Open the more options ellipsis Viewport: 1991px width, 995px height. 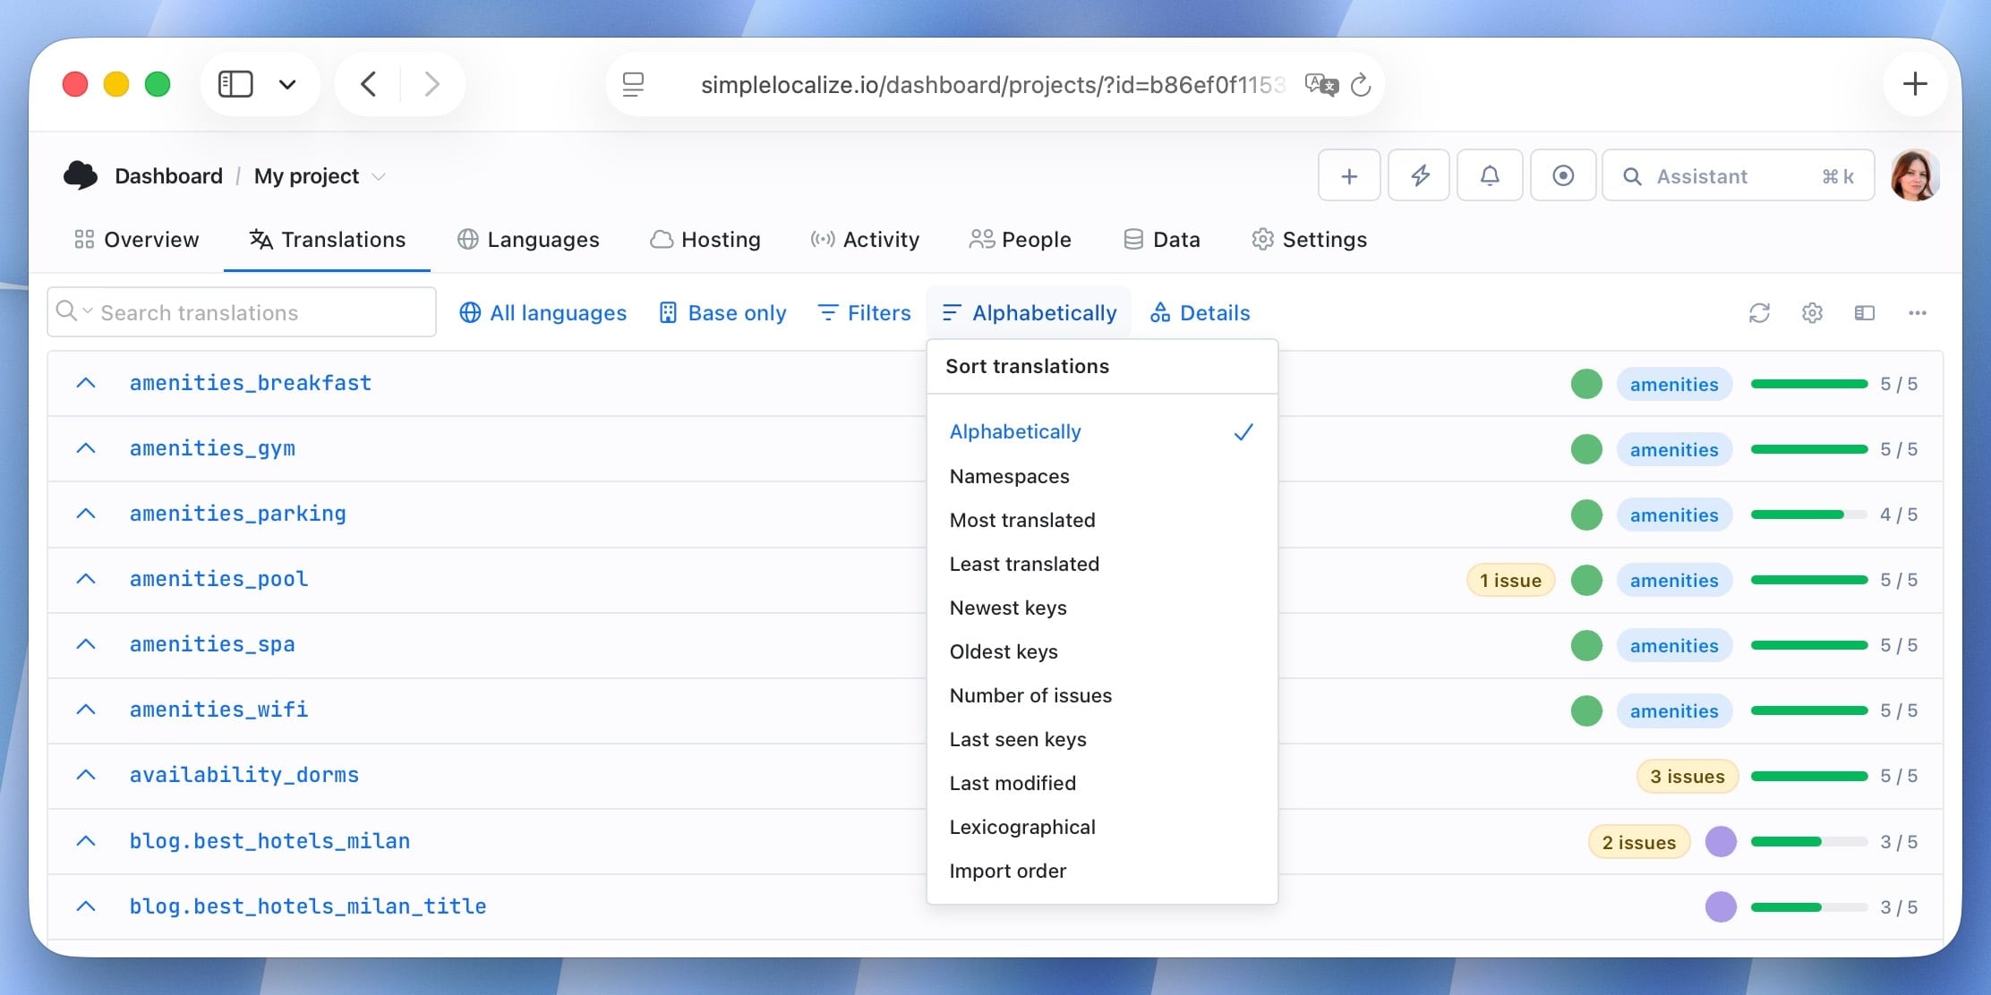pyautogui.click(x=1918, y=313)
